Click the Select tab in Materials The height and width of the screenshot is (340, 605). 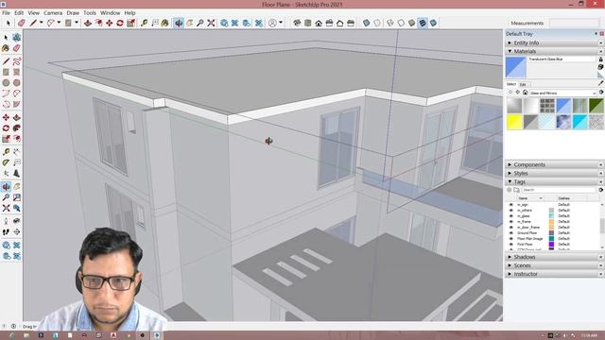click(511, 84)
